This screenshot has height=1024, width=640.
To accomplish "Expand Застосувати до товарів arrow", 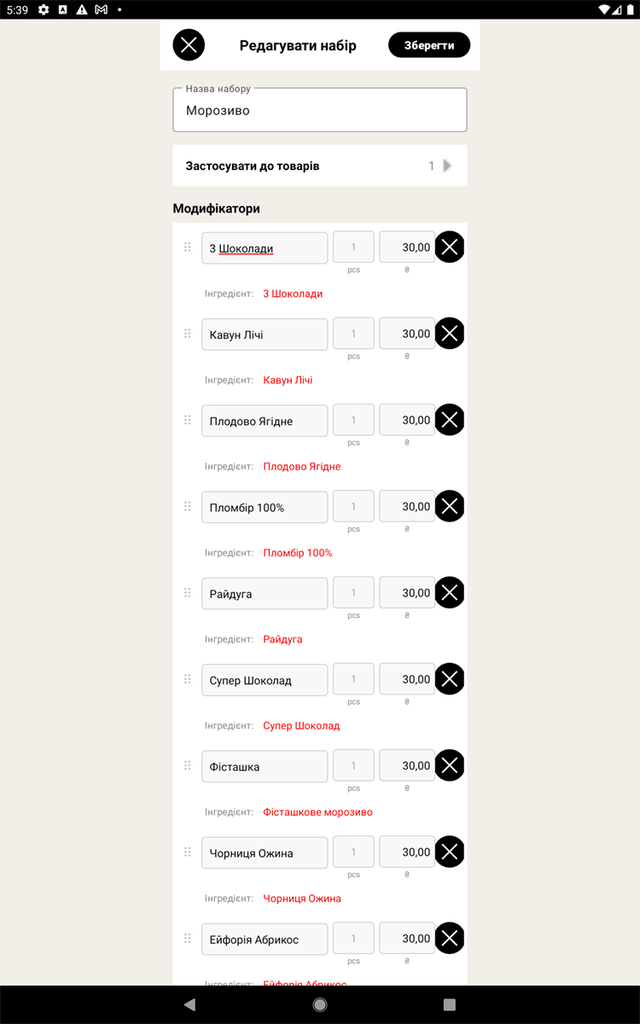I will (x=447, y=166).
